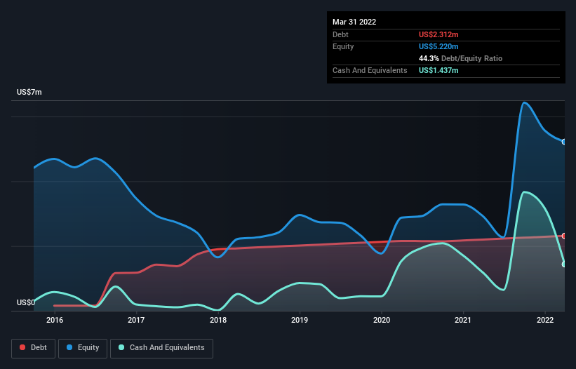
Task: Click the 2022 x-axis label
Action: (x=545, y=320)
